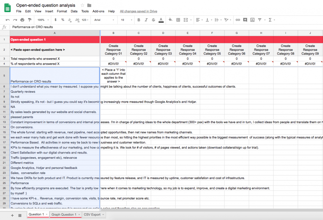The width and height of the screenshot is (323, 220).
Task: Click All changes saved in Drive link
Action: click(x=138, y=11)
